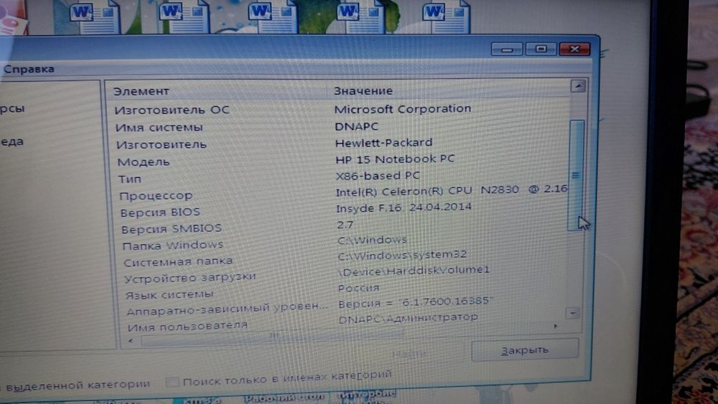This screenshot has width=718, height=404.
Task: Click Рабочий стол on the taskbar
Action: [x=284, y=397]
